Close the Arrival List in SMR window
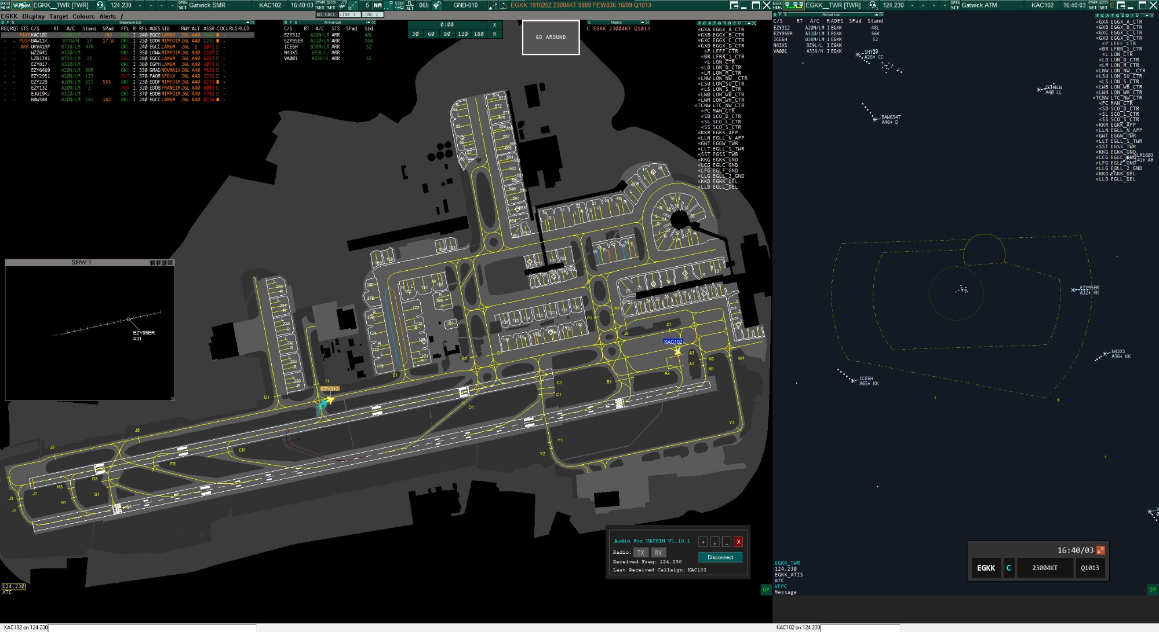Screen dimensions: 1159x632 (374, 23)
